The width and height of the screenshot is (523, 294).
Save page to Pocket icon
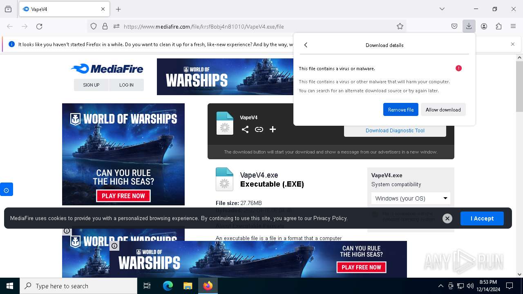coord(454,26)
